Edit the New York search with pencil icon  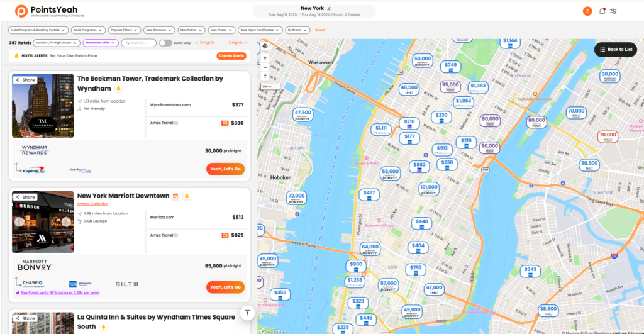329,8
